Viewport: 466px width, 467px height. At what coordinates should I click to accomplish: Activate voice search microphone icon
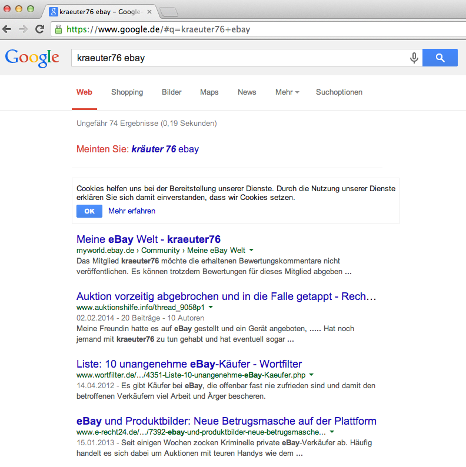point(414,58)
